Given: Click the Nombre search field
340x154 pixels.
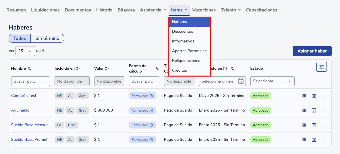Looking at the screenshot, I should [x=30, y=81].
